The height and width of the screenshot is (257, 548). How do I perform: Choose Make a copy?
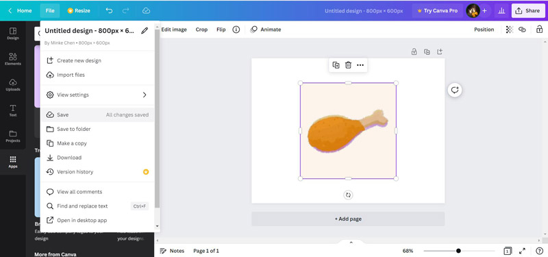[97, 143]
